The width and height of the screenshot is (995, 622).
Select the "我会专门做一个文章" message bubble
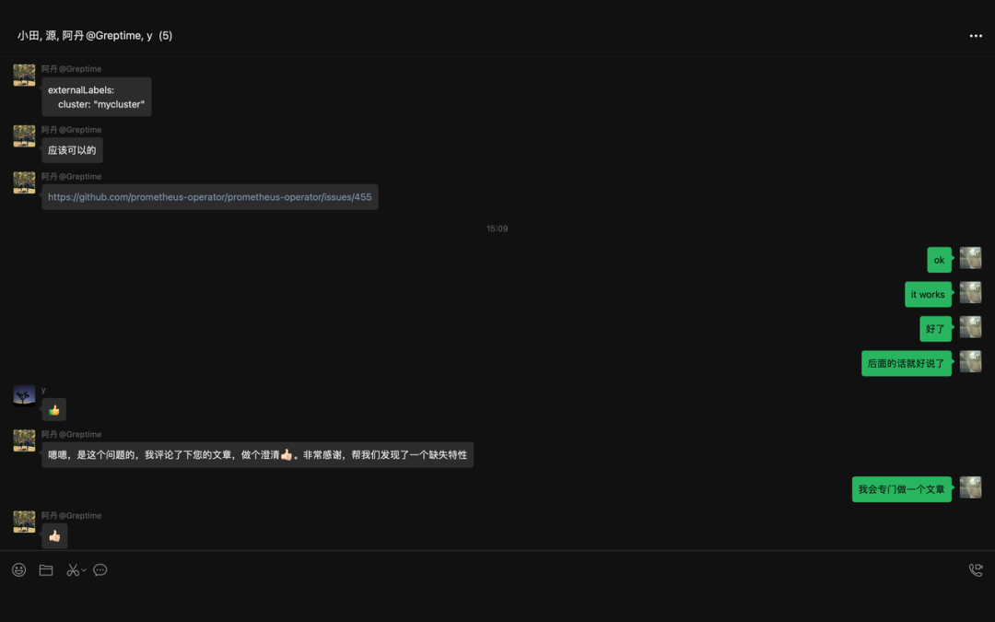click(901, 489)
